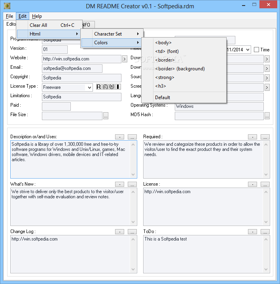This screenshot has width=280, height=284.
Task: Browse MD5 Hash ellipsis button
Action: [267, 116]
